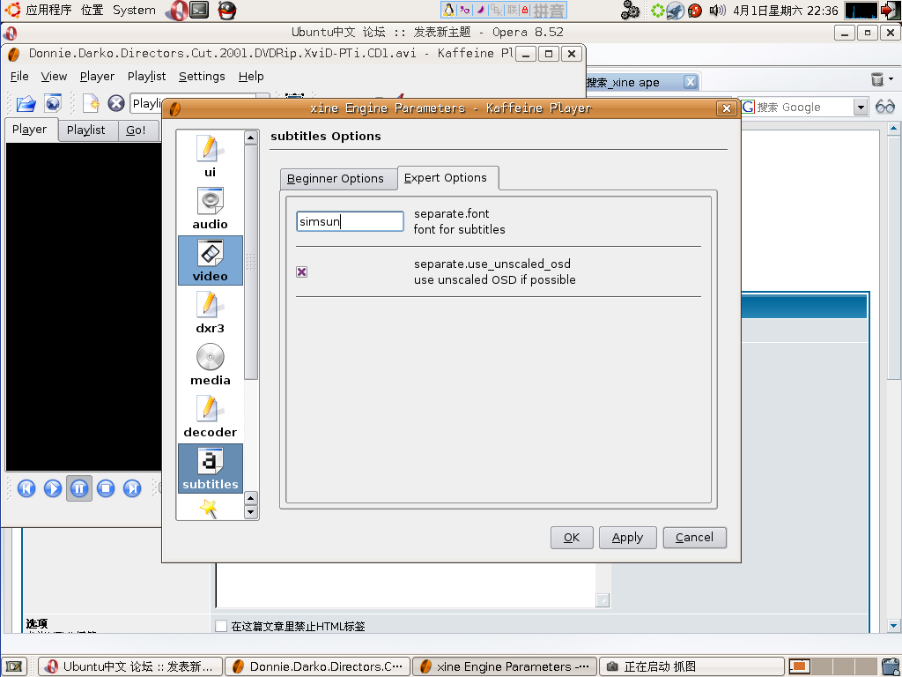Image resolution: width=902 pixels, height=677 pixels.
Task: Switch to Beginner Options tab
Action: (336, 178)
